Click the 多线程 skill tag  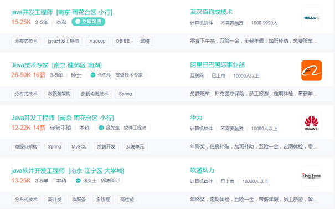[103, 200]
